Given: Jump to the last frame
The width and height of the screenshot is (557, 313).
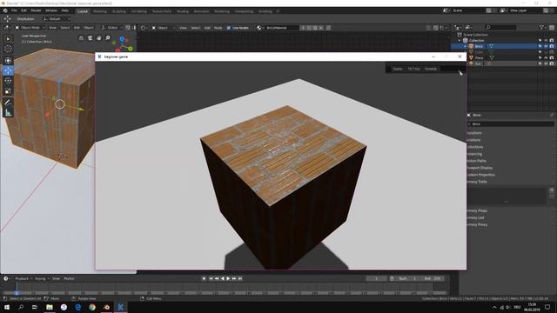Looking at the screenshot, I should 240,278.
